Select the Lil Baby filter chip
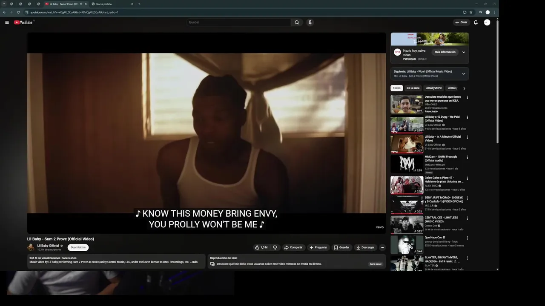The height and width of the screenshot is (306, 545). (x=452, y=88)
